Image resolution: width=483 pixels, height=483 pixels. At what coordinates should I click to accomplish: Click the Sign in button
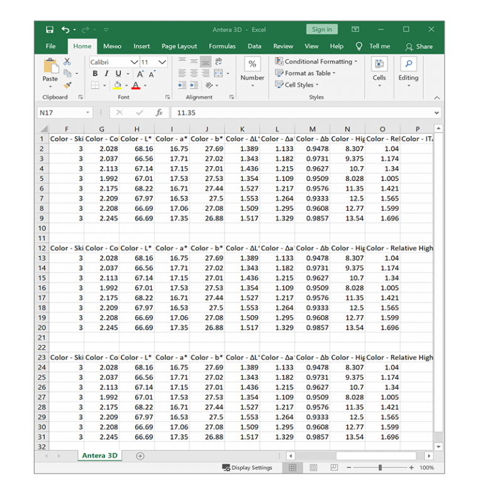click(321, 30)
